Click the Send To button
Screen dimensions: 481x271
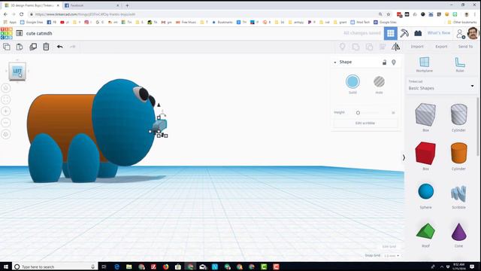click(x=465, y=47)
